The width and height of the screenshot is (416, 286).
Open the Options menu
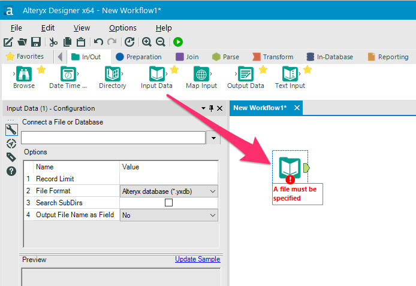(x=122, y=28)
